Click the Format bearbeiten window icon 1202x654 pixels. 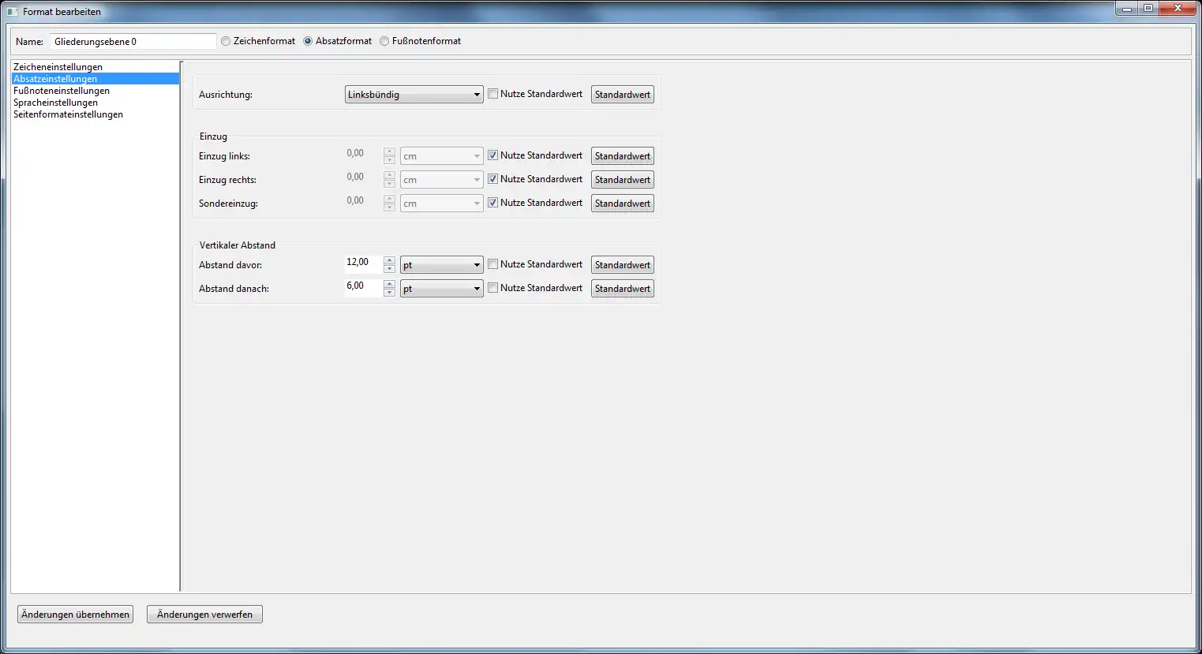13,12
